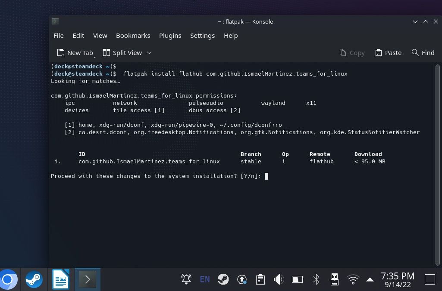The width and height of the screenshot is (442, 291).
Task: Open a New Tab in Konsole
Action: pyautogui.click(x=76, y=52)
